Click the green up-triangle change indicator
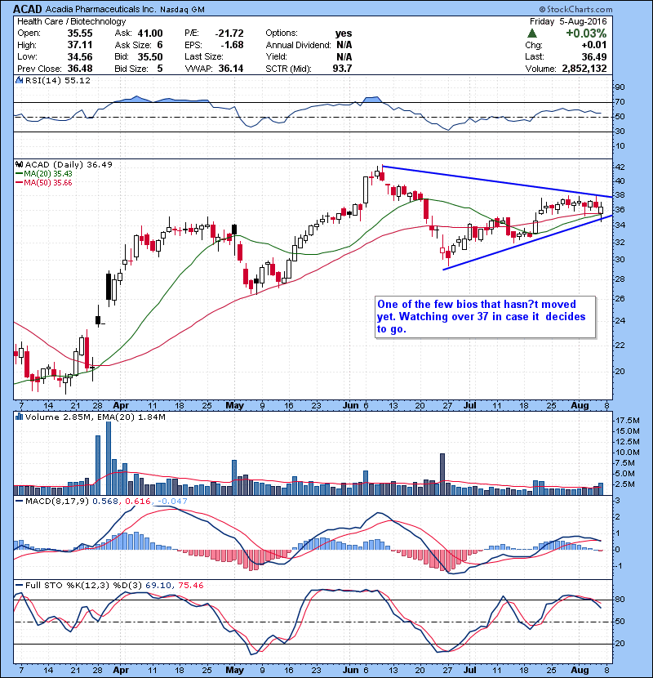Screen dimensions: 653x678 [532, 33]
